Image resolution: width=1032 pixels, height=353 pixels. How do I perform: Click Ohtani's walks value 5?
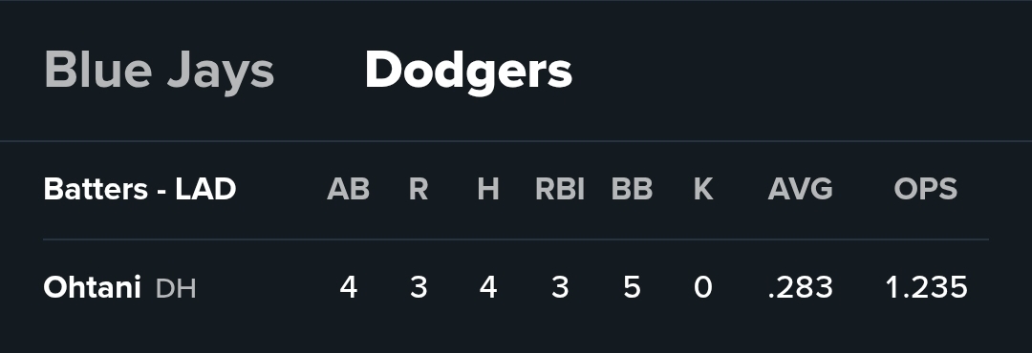click(x=632, y=288)
